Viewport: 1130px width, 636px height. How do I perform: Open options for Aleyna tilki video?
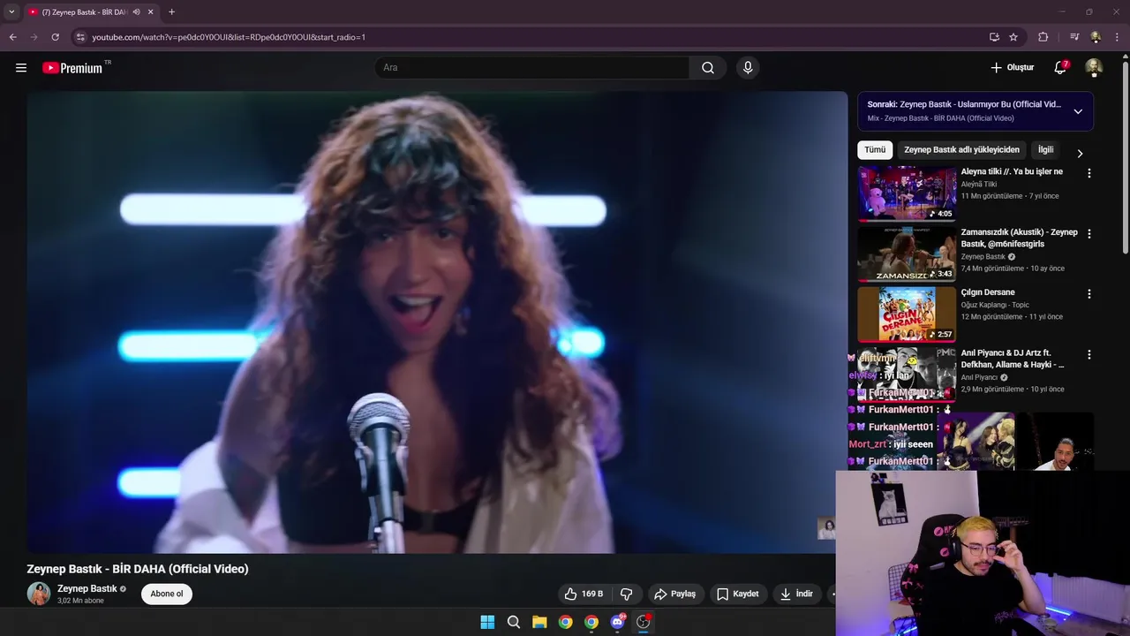[x=1089, y=173]
